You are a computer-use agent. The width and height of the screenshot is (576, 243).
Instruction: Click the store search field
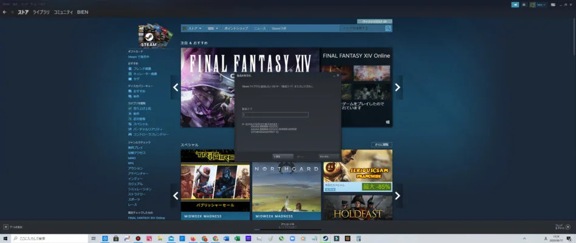(x=362, y=29)
